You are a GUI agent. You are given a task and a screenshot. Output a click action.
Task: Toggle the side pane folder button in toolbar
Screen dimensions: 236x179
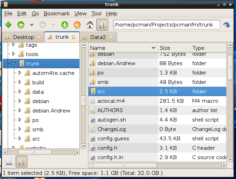pyautogui.click(x=102, y=25)
